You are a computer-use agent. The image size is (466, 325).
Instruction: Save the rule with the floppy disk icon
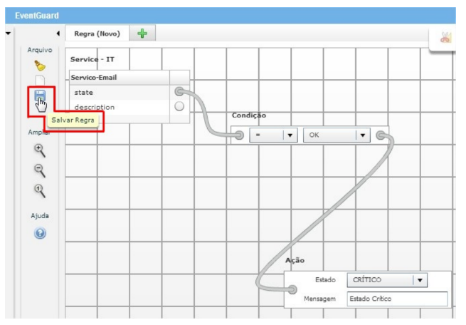(39, 98)
